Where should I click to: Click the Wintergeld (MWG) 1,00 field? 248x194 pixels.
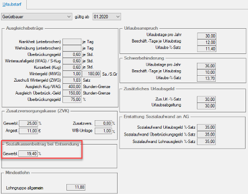[72, 74]
